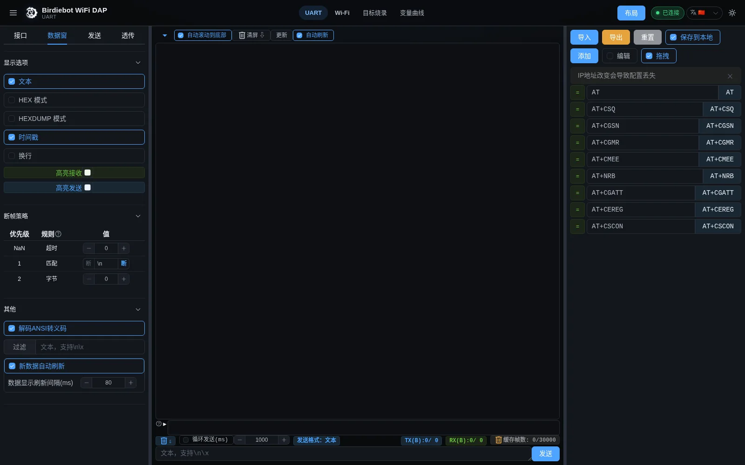The image size is (745, 465).
Task: Open the 变量曲线 tab
Action: point(412,13)
